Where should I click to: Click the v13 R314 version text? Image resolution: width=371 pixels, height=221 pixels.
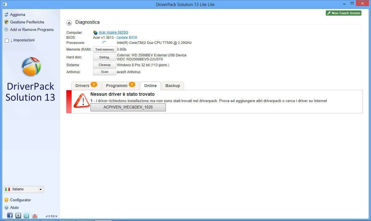tap(52, 216)
